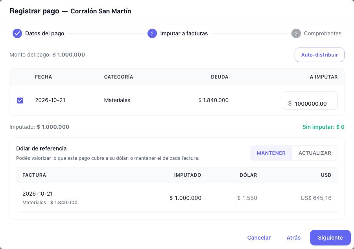Select MANTENER dollar option
The width and height of the screenshot is (354, 249).
tap(271, 153)
